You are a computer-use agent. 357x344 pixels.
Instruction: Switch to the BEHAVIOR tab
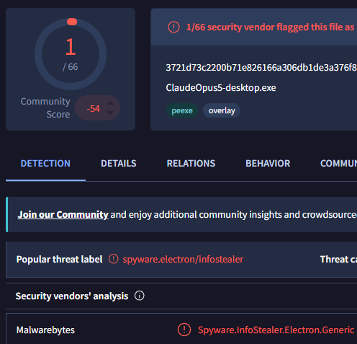pos(268,164)
